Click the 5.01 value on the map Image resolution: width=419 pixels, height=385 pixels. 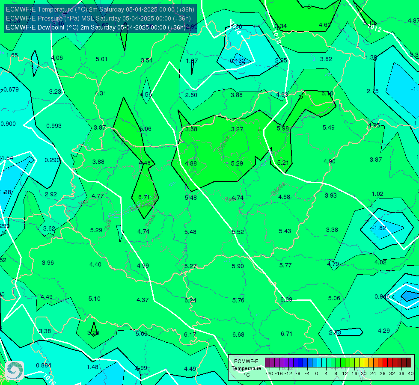coord(101,59)
